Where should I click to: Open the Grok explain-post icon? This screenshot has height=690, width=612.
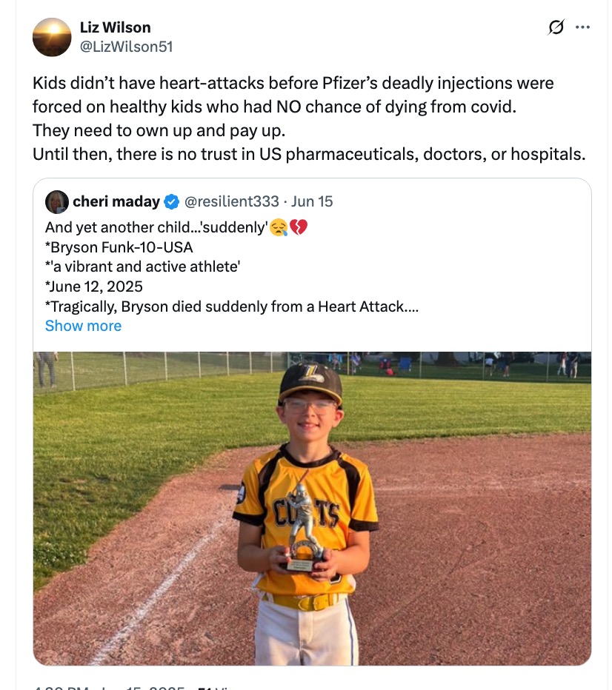point(556,27)
